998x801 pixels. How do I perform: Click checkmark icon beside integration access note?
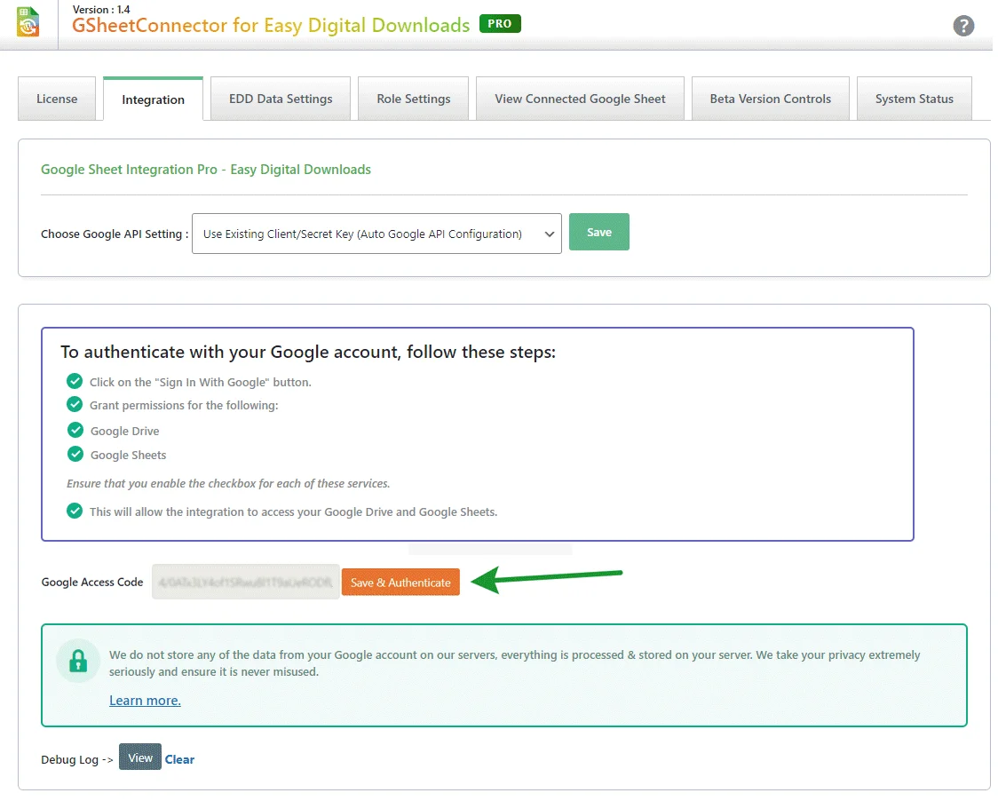[x=75, y=511]
